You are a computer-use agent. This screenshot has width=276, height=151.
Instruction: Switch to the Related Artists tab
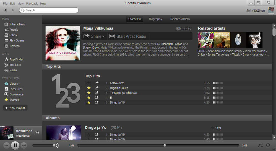[180, 19]
